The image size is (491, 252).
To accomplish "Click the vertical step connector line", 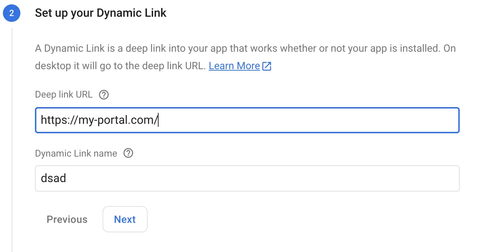I will point(12,146).
